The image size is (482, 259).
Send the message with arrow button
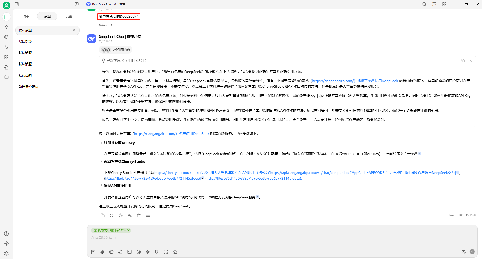[472, 252]
